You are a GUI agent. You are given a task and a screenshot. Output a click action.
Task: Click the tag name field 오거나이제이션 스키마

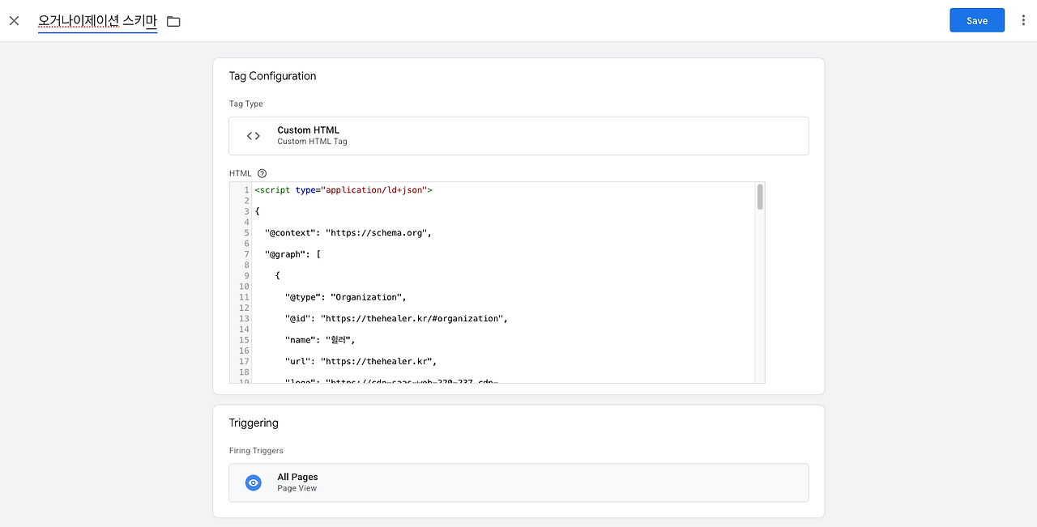(x=97, y=21)
